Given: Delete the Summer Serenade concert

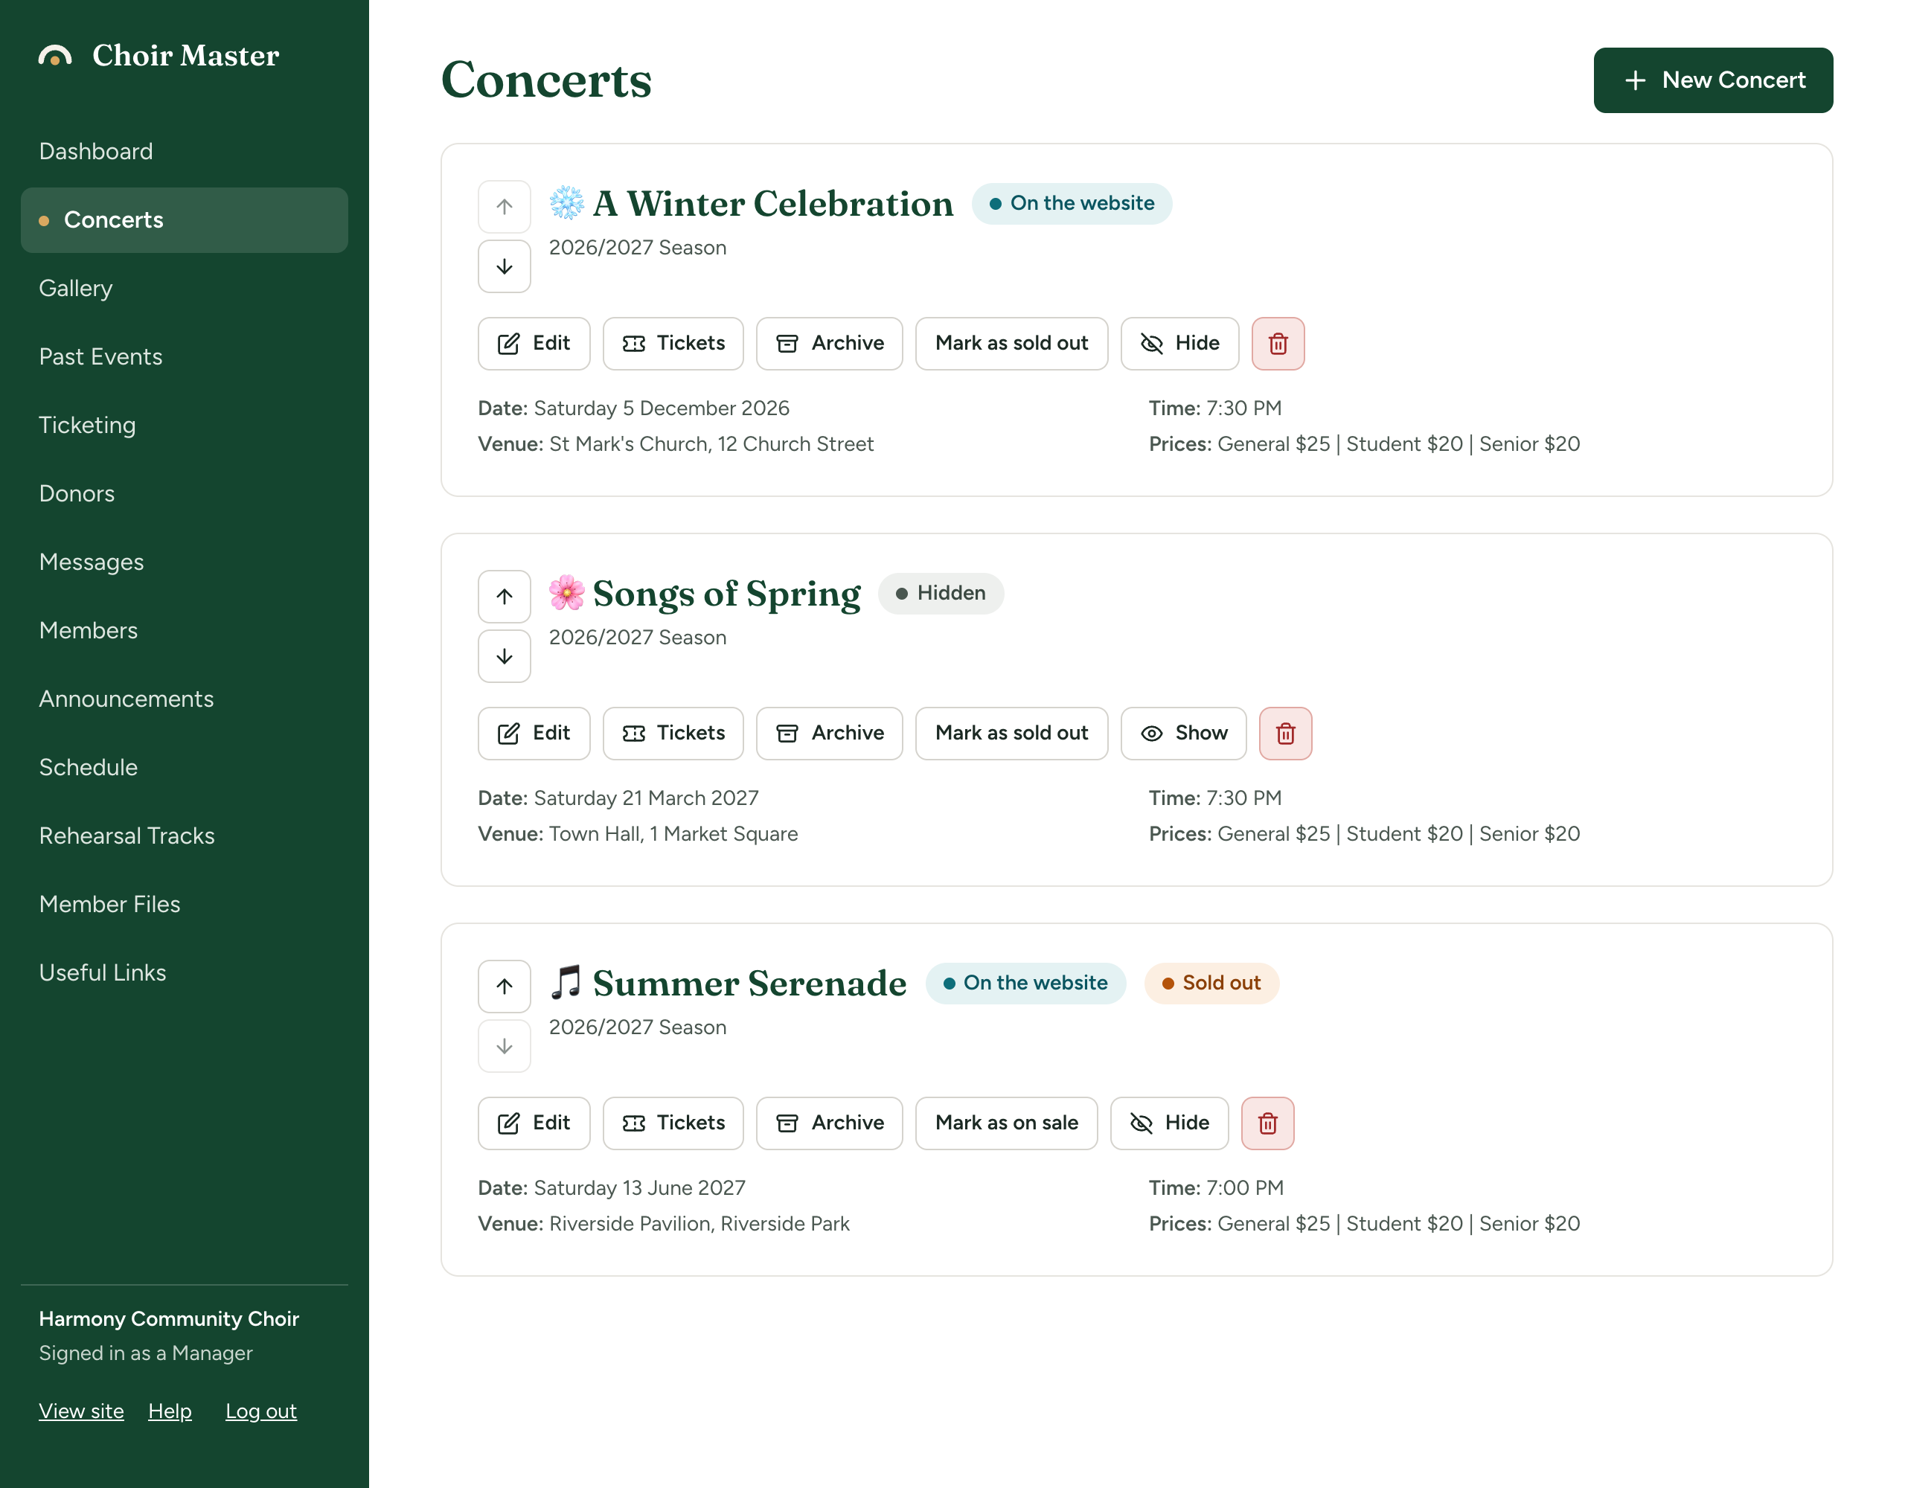Looking at the screenshot, I should tap(1267, 1123).
